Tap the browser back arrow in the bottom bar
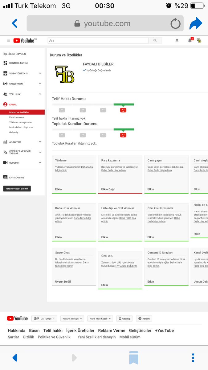Viewport: 208px width, 370px height. 15,358
